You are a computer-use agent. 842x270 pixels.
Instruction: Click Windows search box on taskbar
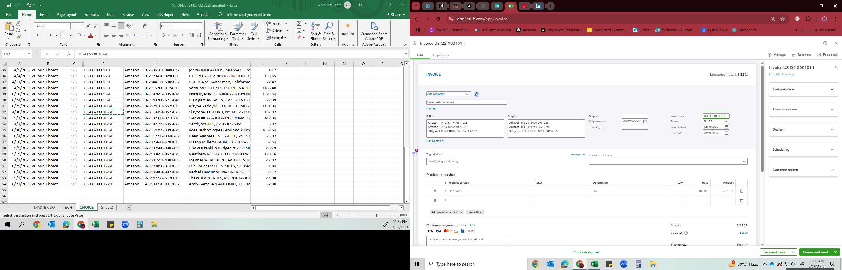click(476, 264)
